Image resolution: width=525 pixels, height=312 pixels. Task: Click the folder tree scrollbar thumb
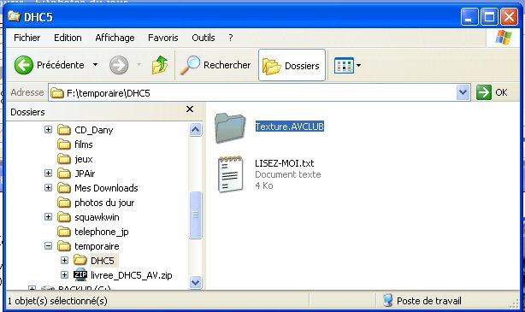(196, 215)
